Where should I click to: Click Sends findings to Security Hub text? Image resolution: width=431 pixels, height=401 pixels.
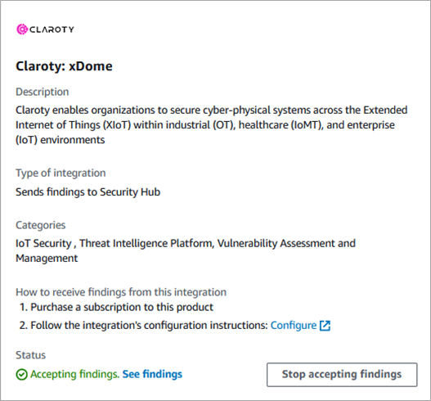click(x=88, y=192)
